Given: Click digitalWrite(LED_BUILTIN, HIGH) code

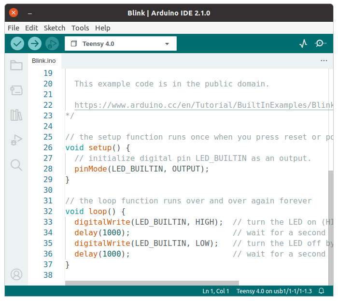Looking at the screenshot, I should click(149, 222).
